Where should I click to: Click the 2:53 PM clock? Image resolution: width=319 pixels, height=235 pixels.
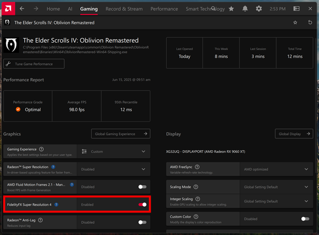[278, 9]
